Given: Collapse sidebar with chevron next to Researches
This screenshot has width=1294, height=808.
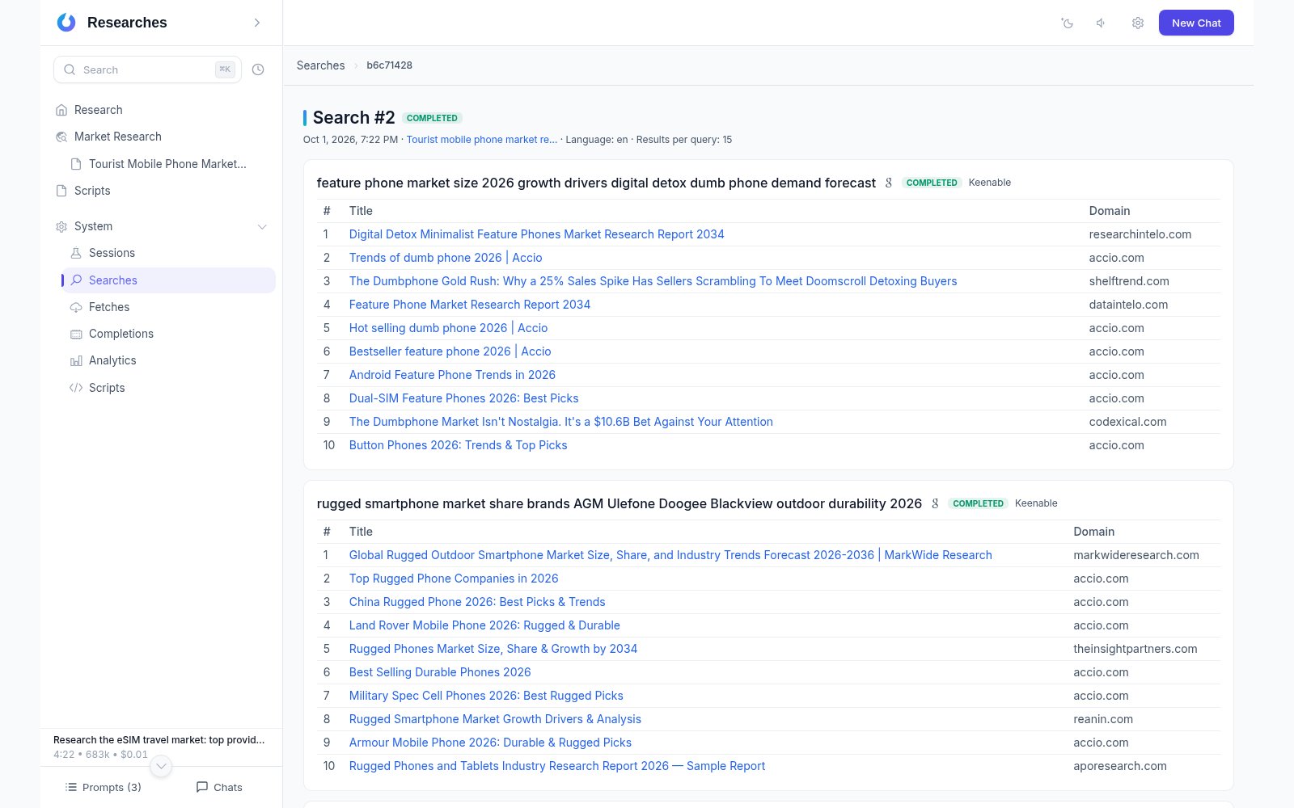Looking at the screenshot, I should pyautogui.click(x=257, y=23).
